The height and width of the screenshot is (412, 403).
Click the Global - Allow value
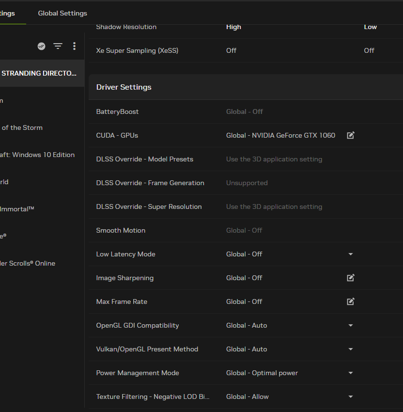248,396
